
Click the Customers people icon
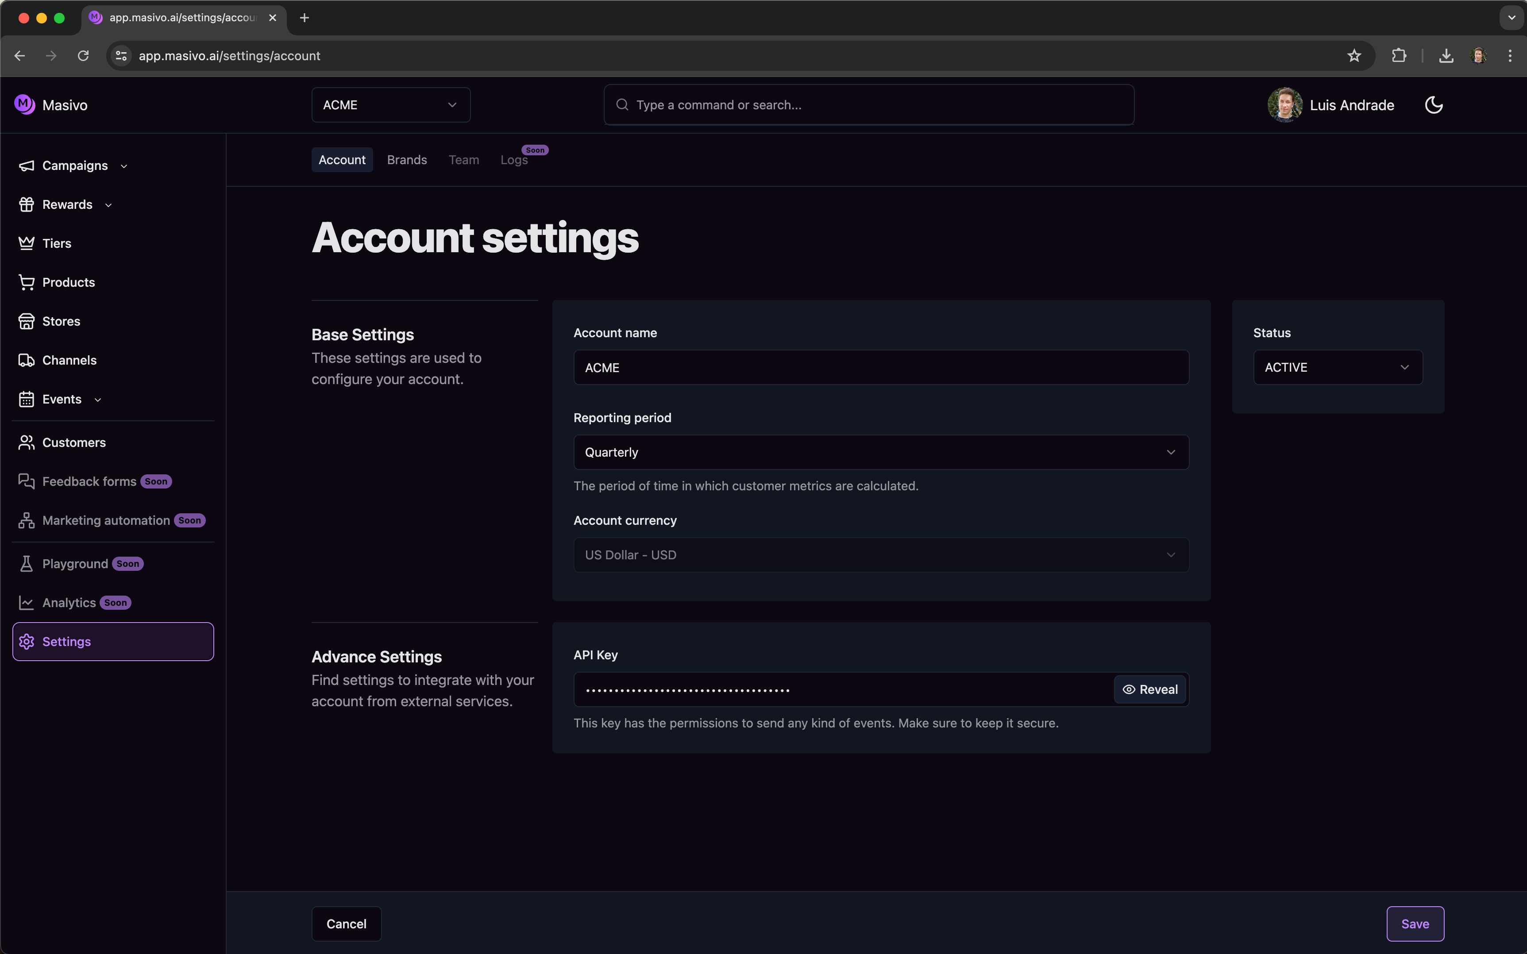tap(27, 443)
